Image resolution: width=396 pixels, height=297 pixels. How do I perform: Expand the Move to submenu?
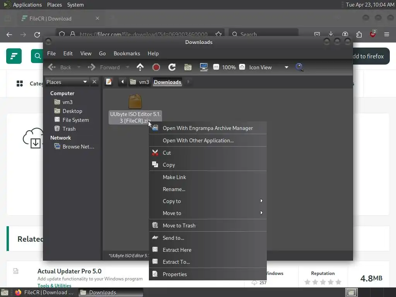pos(208,213)
